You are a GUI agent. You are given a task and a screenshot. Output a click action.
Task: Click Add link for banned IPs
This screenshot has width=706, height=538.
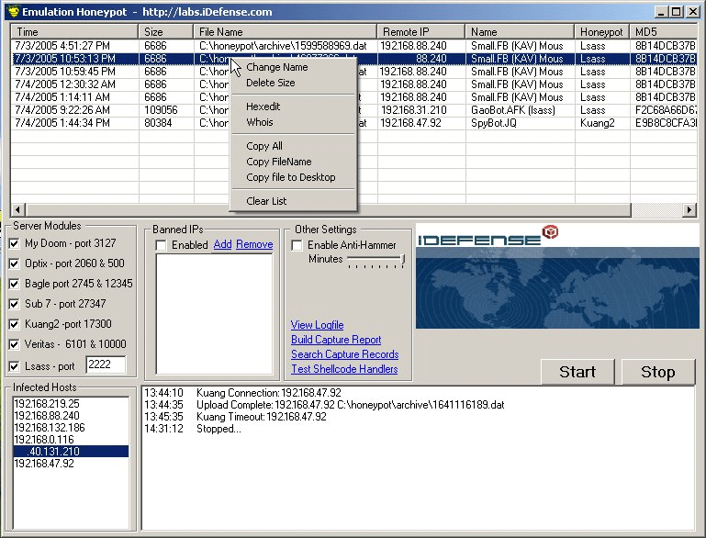(222, 244)
